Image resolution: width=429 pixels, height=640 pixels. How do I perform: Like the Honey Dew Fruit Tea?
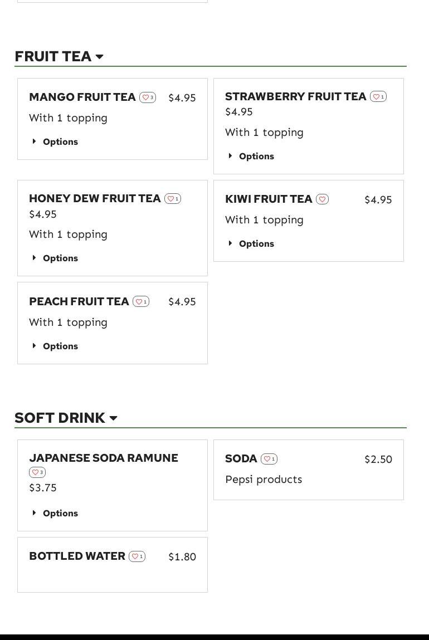(x=172, y=199)
